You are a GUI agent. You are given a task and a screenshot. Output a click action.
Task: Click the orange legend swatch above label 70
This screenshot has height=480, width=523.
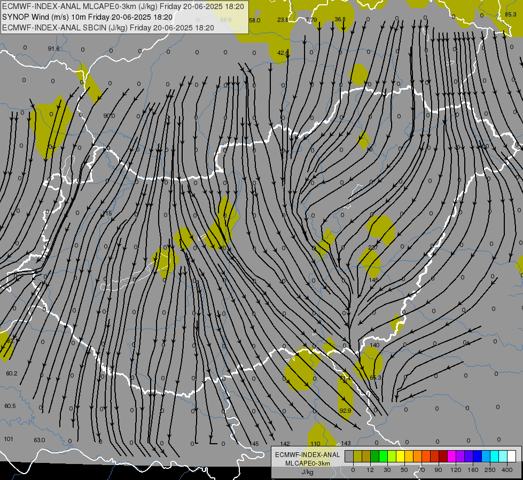click(418, 456)
